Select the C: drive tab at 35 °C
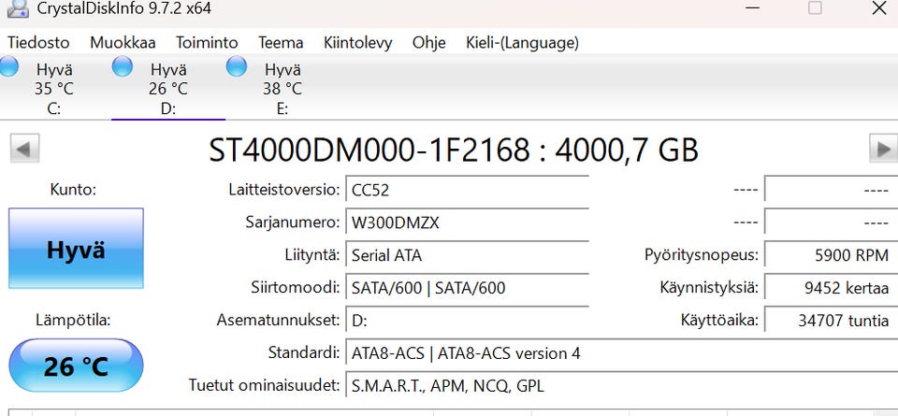 pos(54,88)
